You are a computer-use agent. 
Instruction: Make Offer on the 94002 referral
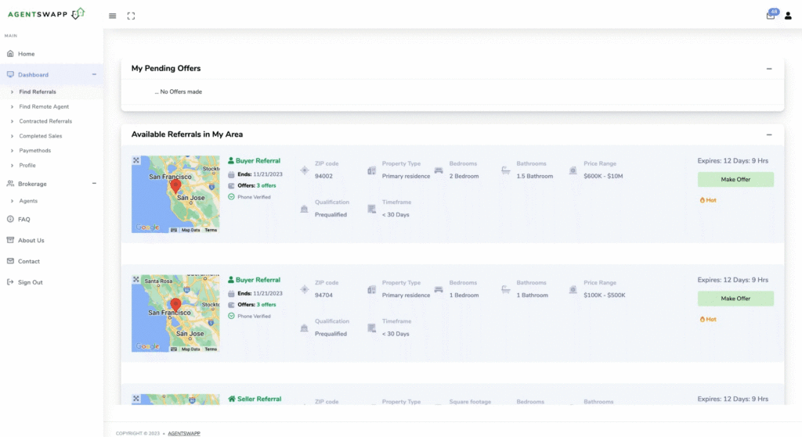(x=735, y=179)
